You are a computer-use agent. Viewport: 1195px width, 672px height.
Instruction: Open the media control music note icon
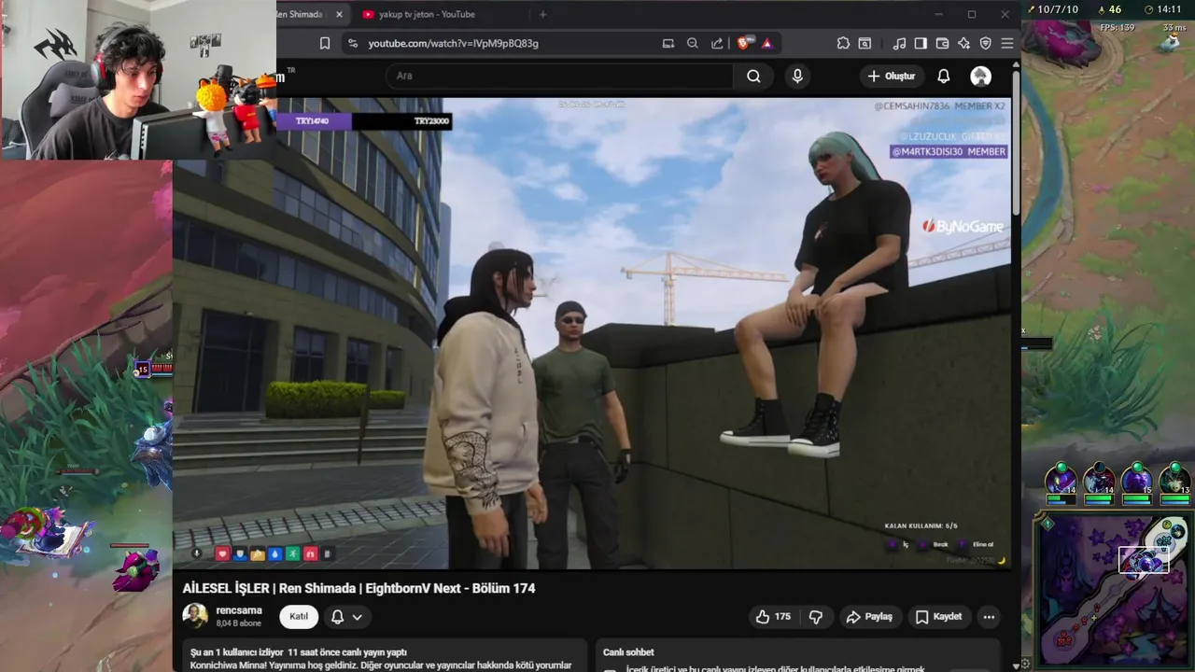pos(899,43)
